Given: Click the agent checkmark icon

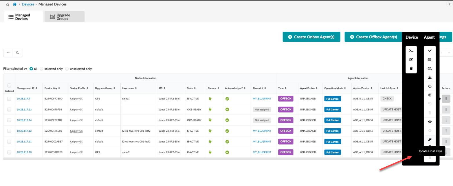Looking at the screenshot, I should pyautogui.click(x=430, y=51).
